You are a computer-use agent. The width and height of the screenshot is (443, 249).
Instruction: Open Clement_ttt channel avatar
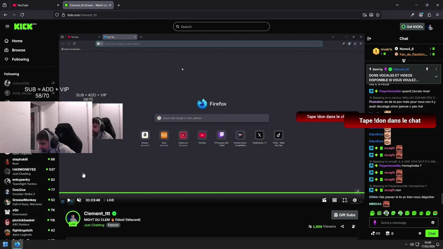(x=73, y=218)
